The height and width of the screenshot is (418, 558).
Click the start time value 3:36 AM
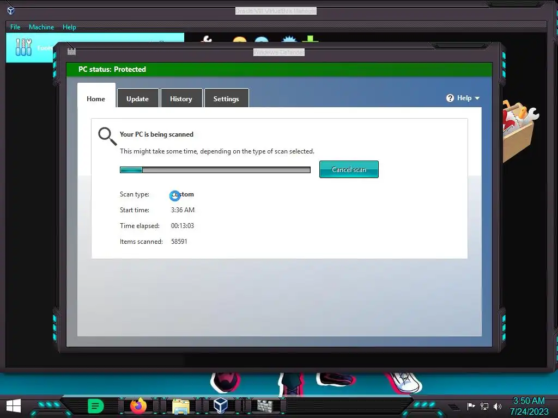click(x=183, y=210)
